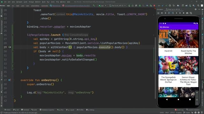This screenshot has width=204, height=114.
Task: Click the Git update project arrow icon
Action: [163, 6]
